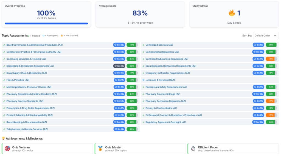The height and width of the screenshot is (156, 281).
Task: Click the 1m 29s time badge
Action: pyautogui.click(x=119, y=115)
